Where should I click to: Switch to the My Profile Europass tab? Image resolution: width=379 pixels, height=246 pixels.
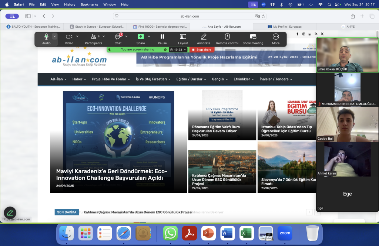pyautogui.click(x=284, y=27)
